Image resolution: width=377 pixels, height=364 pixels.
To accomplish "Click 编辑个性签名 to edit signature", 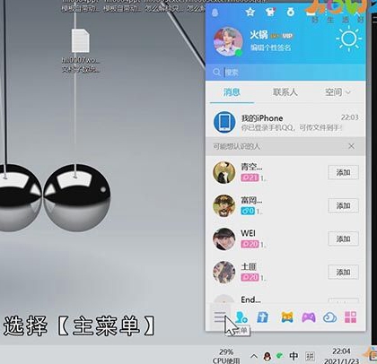I will [x=271, y=48].
